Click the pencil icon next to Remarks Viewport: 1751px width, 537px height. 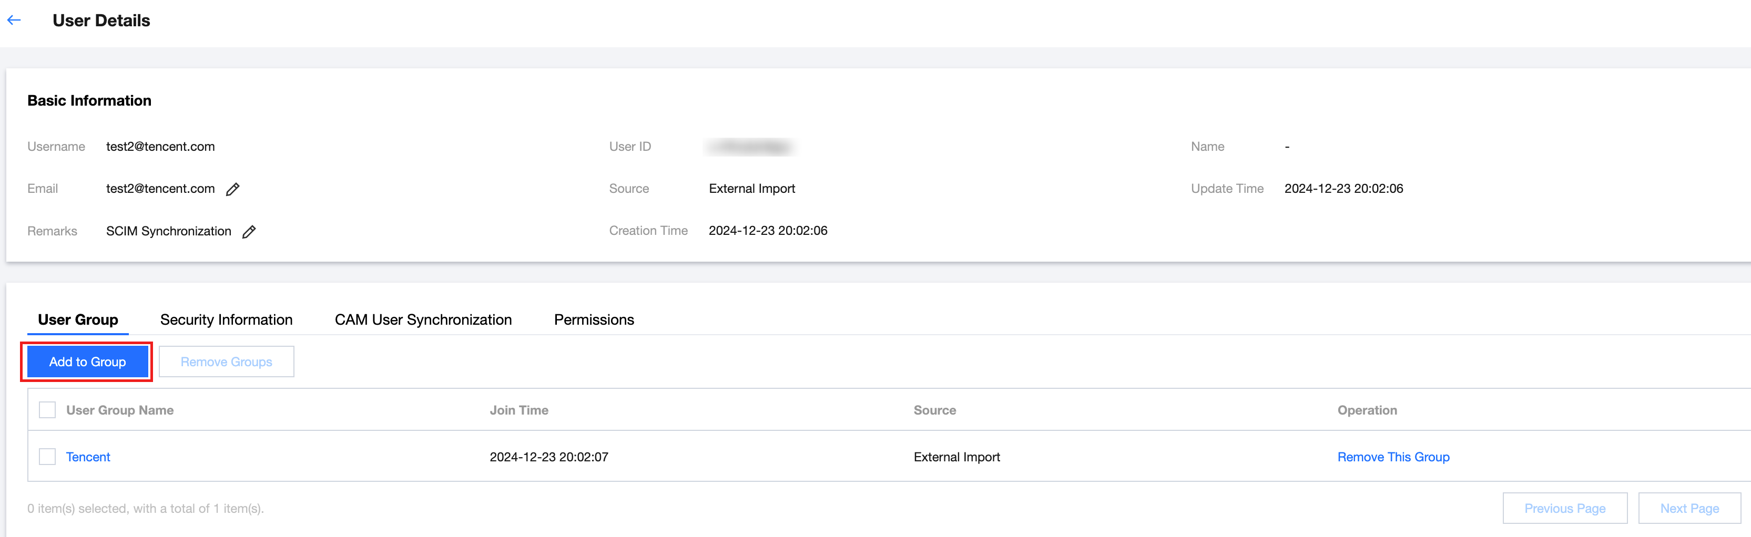tap(249, 232)
